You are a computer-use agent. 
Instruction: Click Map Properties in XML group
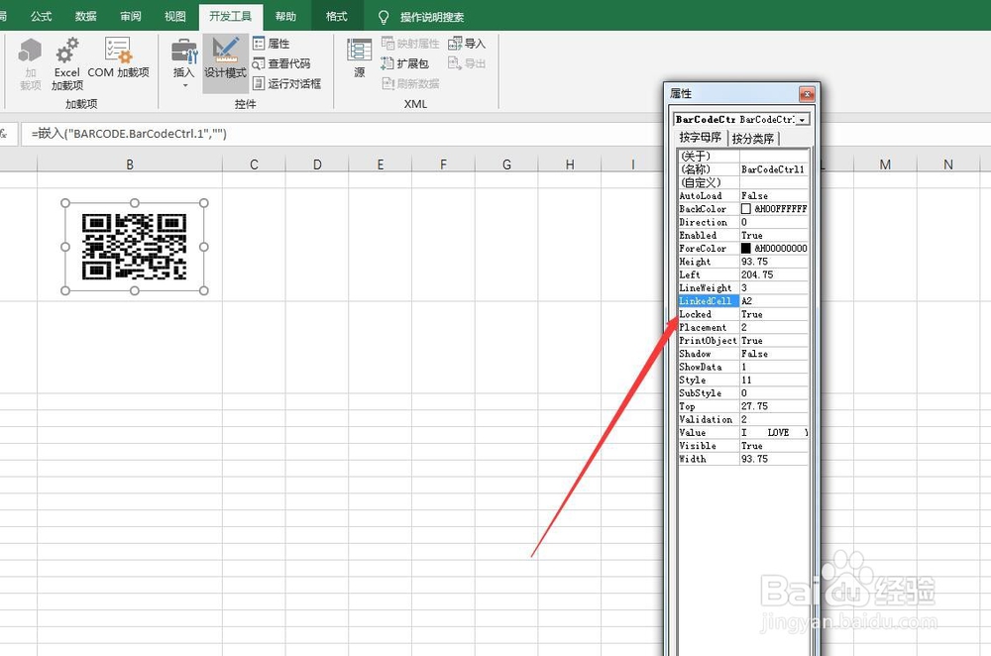tap(410, 43)
